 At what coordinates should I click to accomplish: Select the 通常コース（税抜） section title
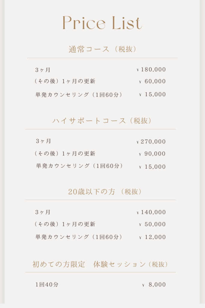(102, 49)
